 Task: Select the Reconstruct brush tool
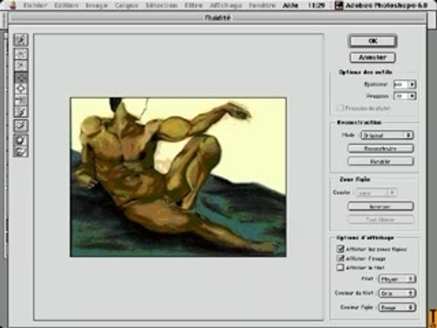pos(20,126)
